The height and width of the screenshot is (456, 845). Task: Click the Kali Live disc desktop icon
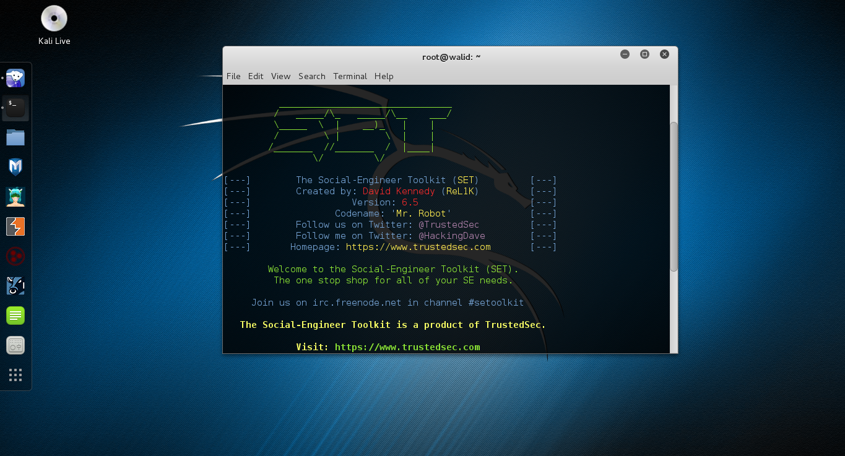click(x=54, y=25)
